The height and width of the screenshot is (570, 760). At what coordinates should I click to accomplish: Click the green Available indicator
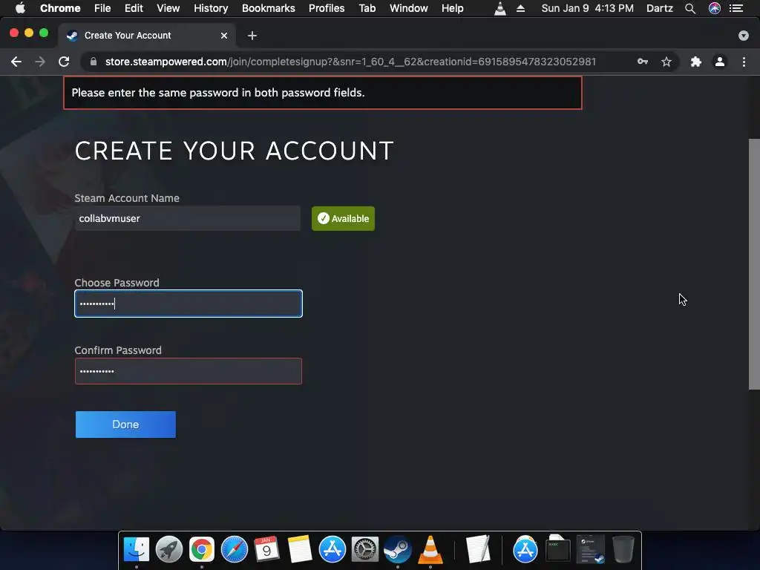coord(343,219)
